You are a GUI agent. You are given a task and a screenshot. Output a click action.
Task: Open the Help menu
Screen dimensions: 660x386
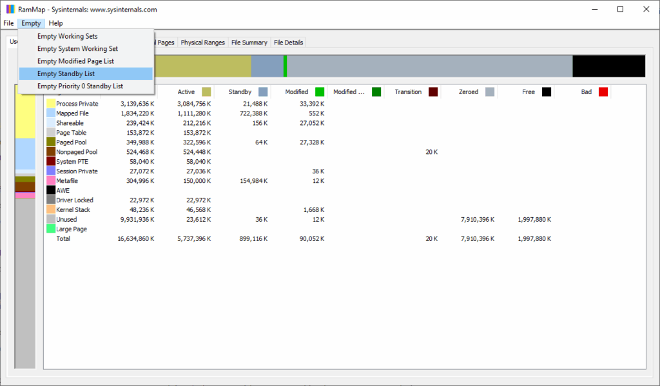55,23
